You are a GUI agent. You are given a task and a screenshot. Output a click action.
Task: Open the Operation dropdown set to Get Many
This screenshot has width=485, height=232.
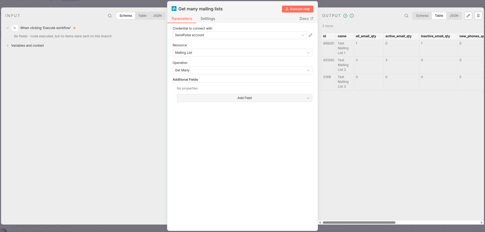242,70
